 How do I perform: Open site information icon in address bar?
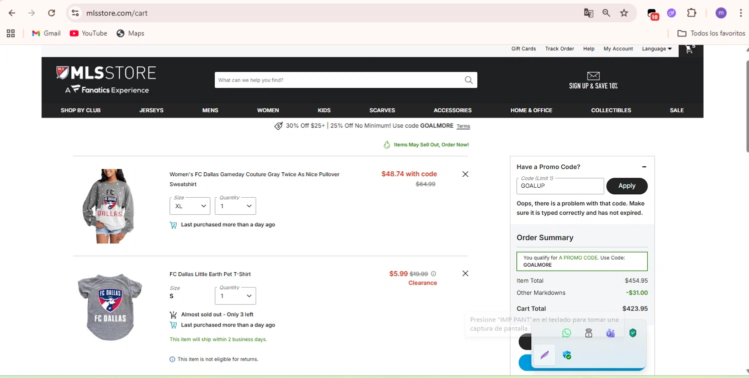[75, 13]
